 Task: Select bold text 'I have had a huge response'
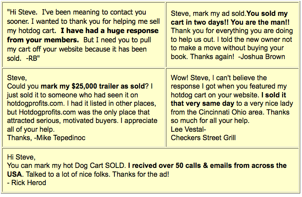coord(110,31)
